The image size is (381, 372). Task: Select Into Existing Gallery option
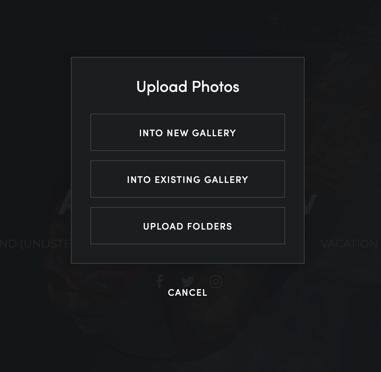tap(188, 179)
